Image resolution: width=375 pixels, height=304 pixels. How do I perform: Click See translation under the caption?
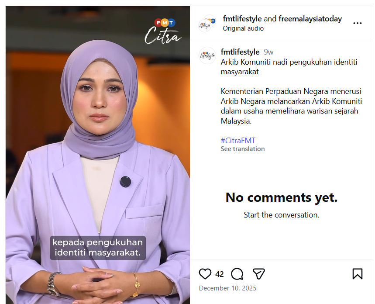pos(243,149)
